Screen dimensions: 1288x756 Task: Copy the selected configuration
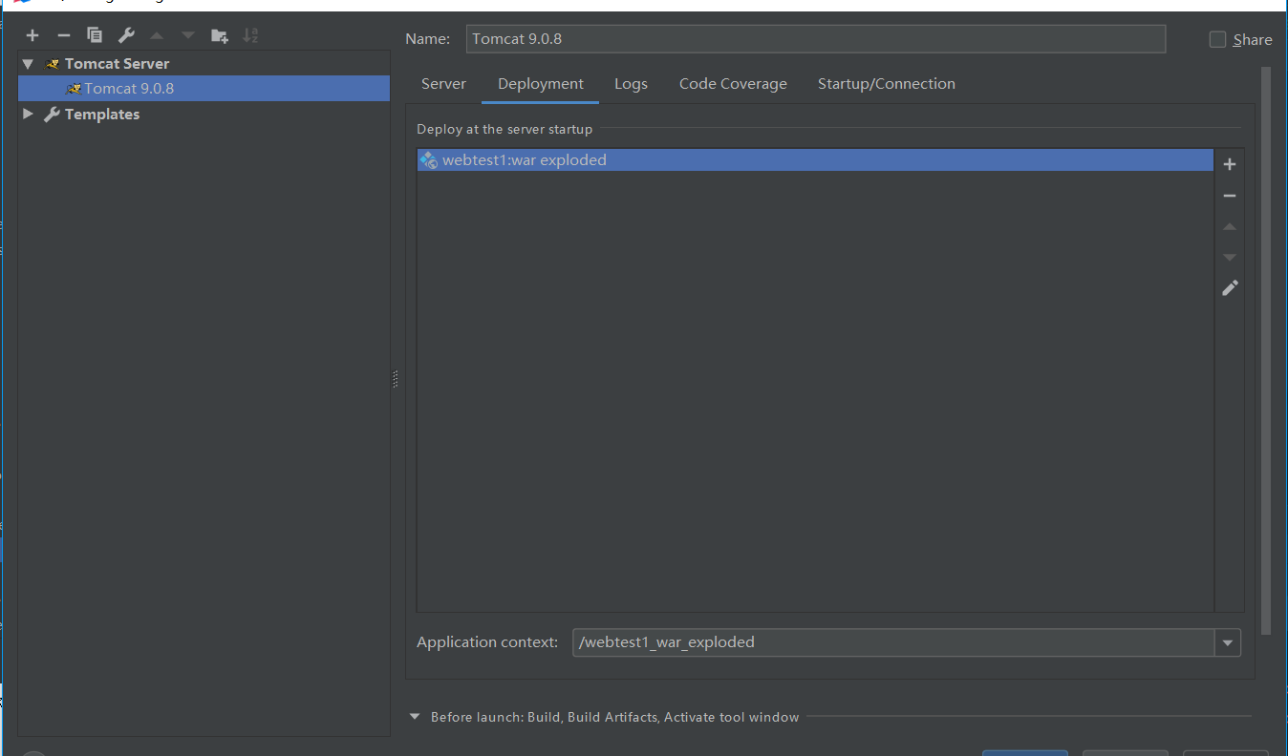click(95, 35)
